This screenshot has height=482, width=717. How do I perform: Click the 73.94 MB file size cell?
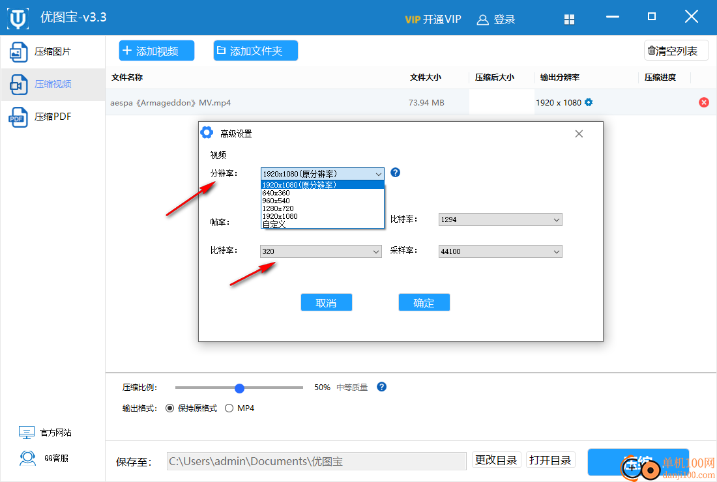[426, 102]
